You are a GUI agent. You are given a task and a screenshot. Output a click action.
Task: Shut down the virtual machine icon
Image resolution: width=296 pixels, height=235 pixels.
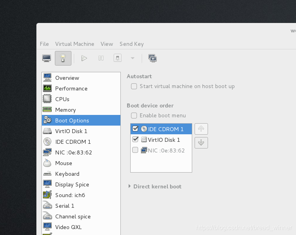coord(118,58)
